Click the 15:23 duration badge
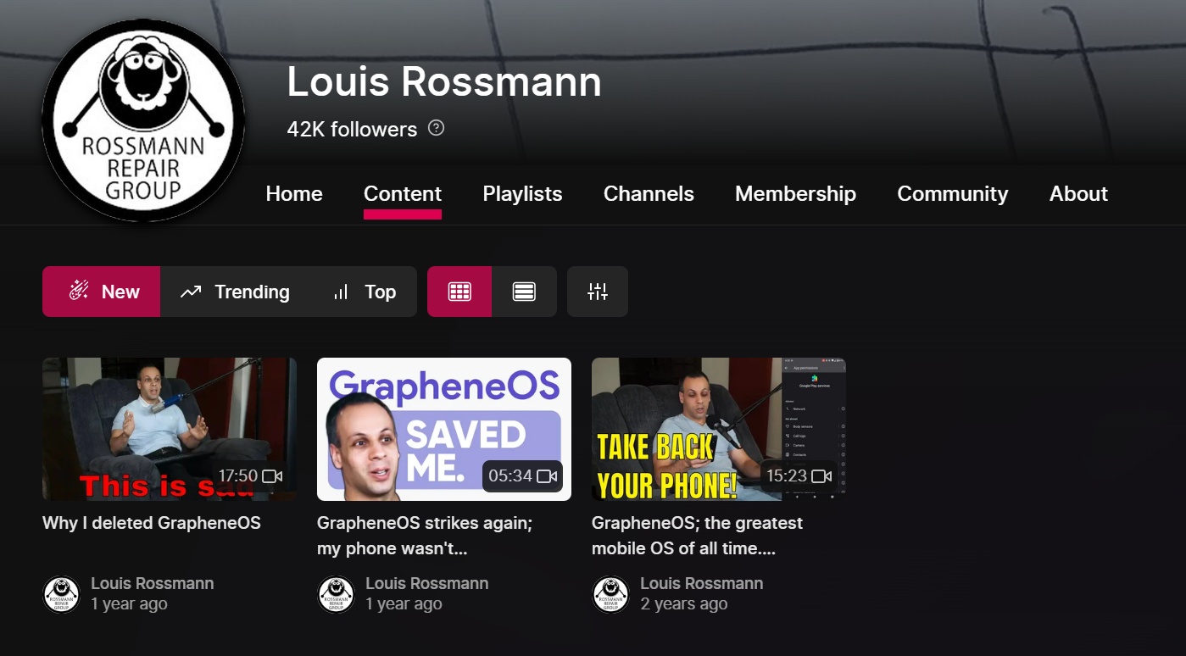The width and height of the screenshot is (1186, 656). pos(798,475)
